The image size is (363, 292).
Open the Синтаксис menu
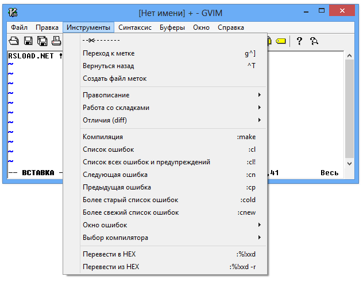135,27
